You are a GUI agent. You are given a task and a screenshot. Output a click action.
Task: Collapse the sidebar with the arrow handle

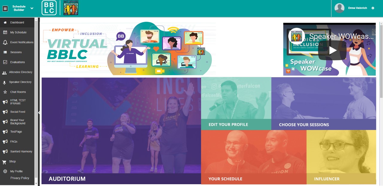coord(39,113)
